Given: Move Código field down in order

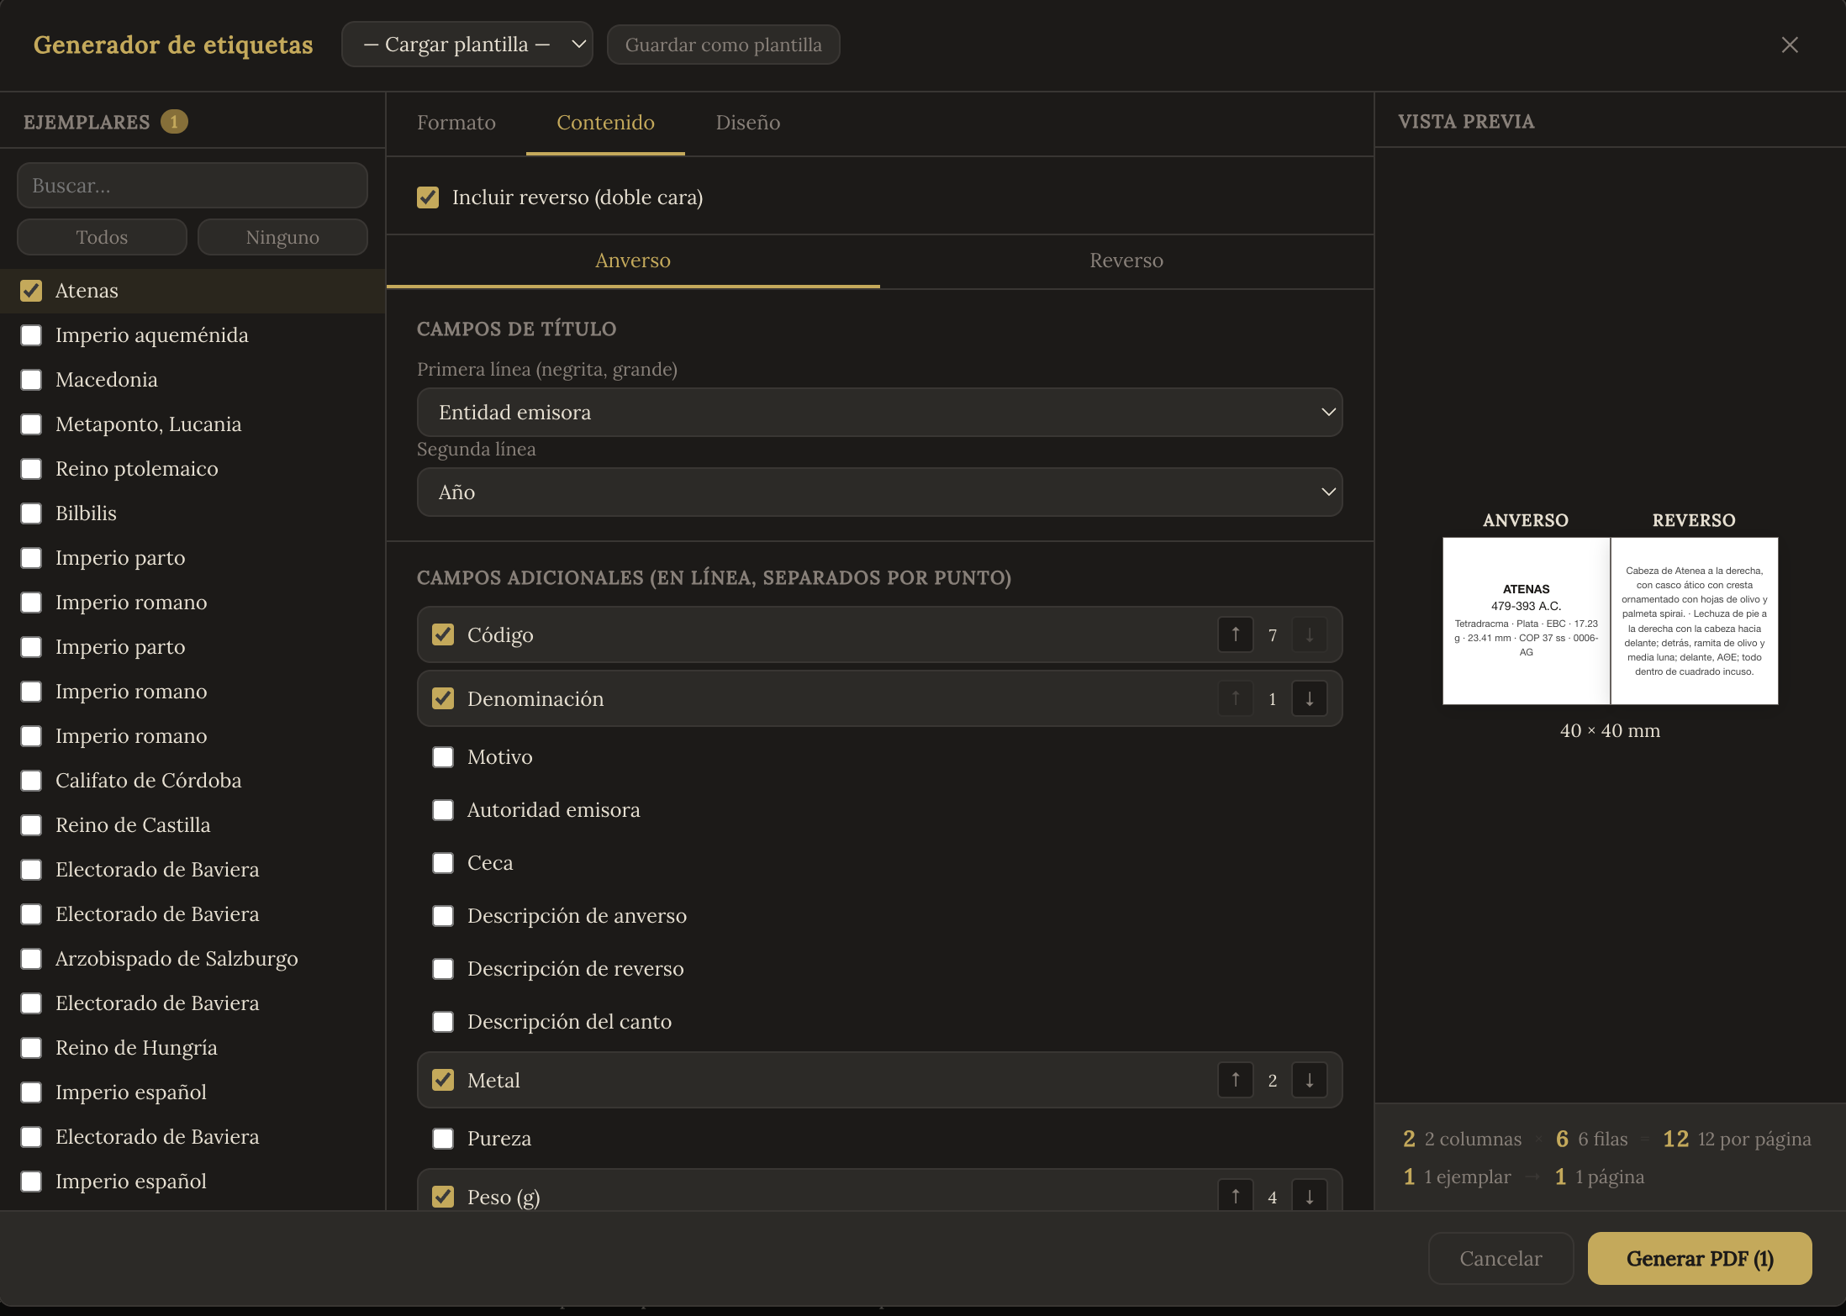Looking at the screenshot, I should [1309, 634].
